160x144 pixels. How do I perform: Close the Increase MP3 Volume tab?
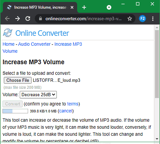tap(72, 7)
